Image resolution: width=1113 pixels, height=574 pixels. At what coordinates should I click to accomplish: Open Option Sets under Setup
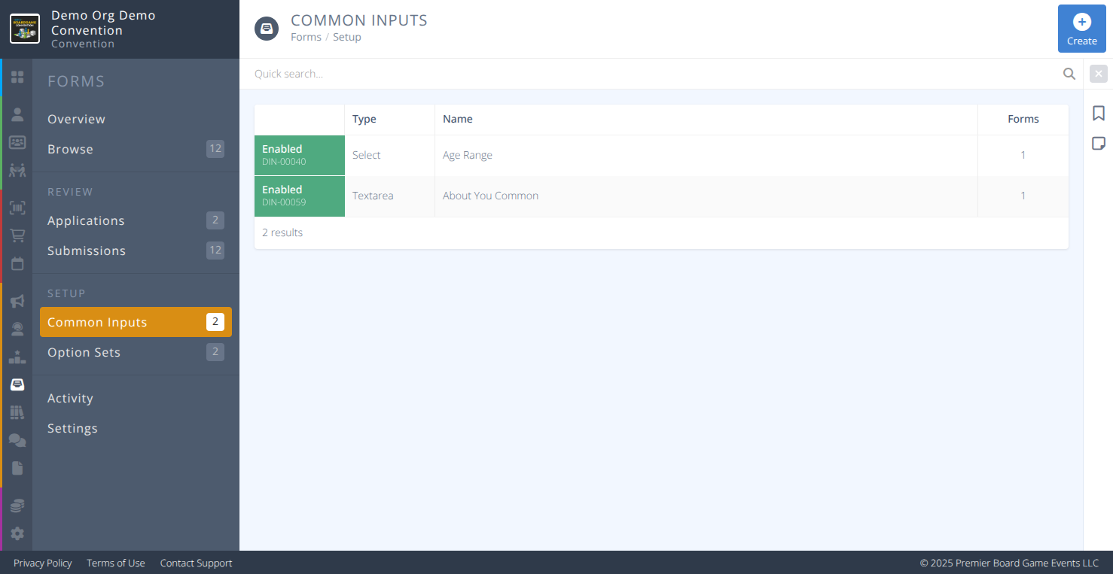pos(84,352)
